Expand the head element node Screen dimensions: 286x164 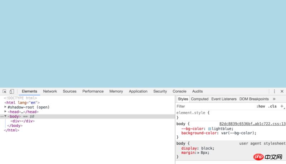5,112
